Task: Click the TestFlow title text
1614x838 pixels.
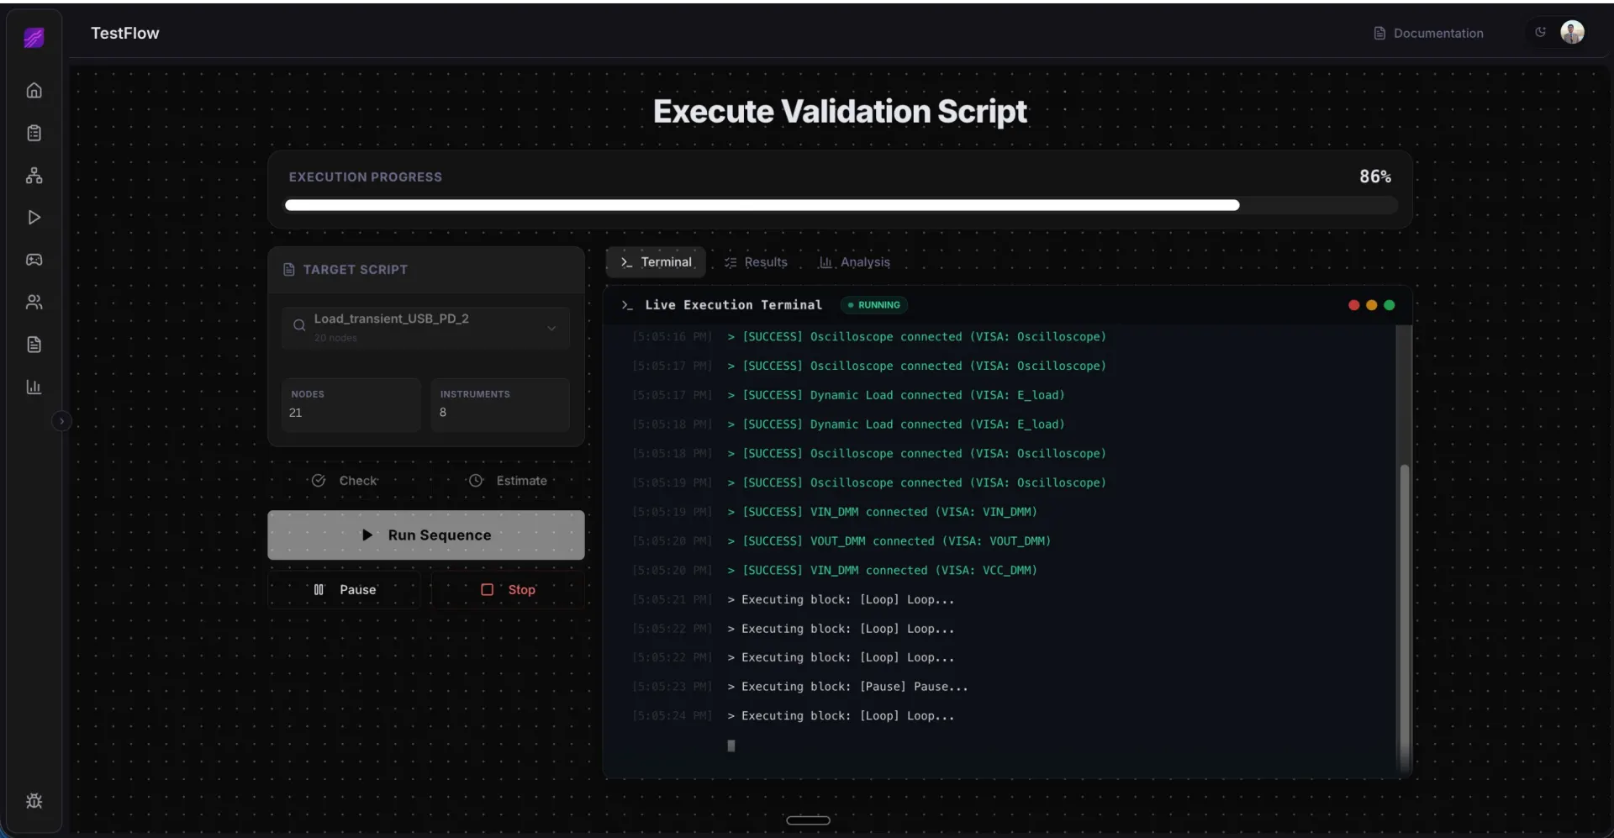Action: tap(124, 33)
